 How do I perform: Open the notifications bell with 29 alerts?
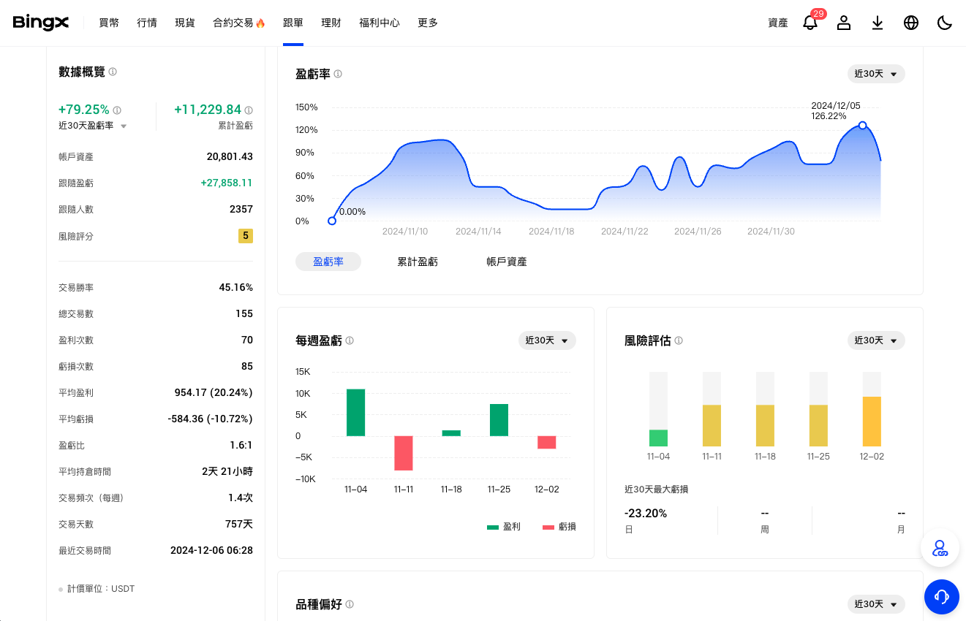pos(810,23)
